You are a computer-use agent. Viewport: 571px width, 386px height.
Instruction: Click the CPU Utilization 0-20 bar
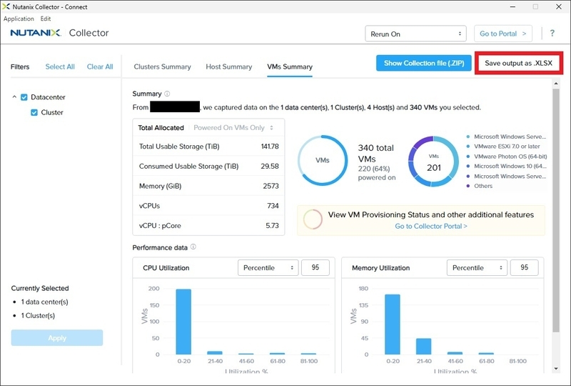tap(183, 322)
